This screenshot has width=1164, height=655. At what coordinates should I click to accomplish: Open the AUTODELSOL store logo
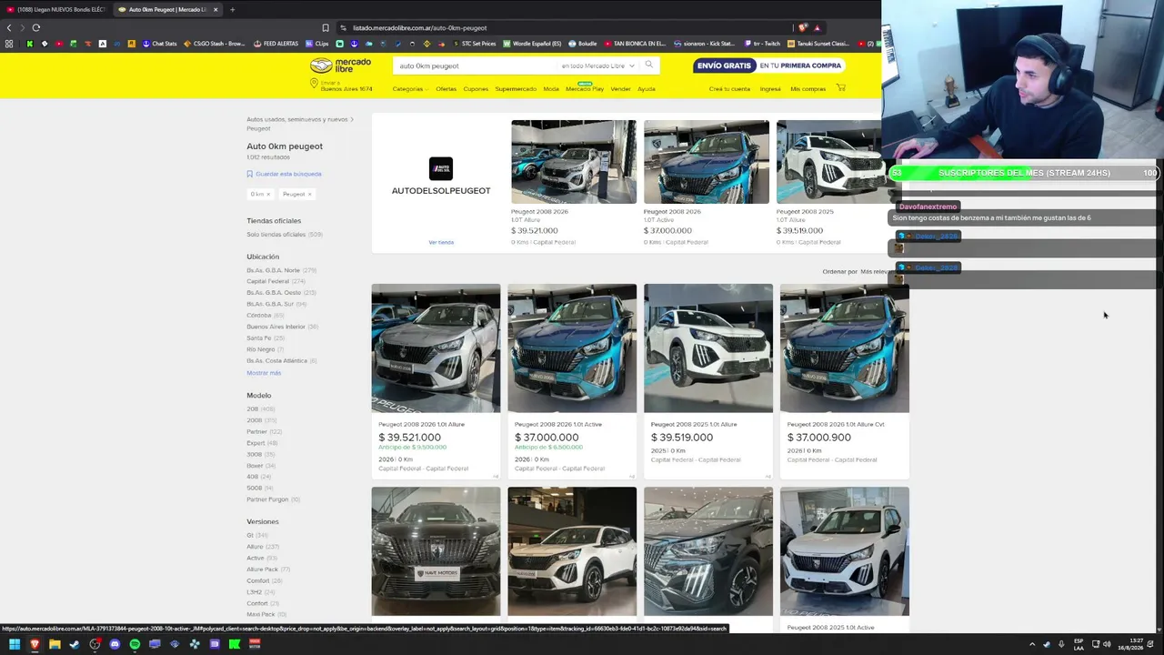point(440,168)
